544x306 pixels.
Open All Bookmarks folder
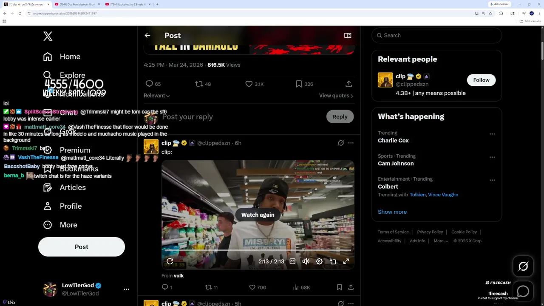(530, 21)
